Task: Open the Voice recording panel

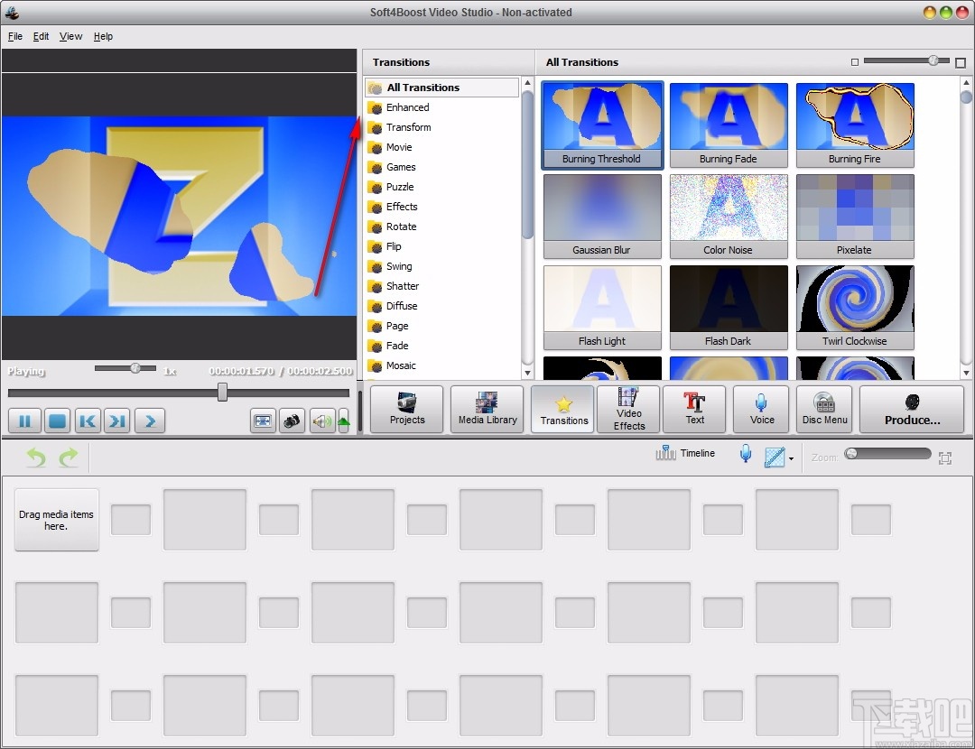Action: click(x=761, y=409)
